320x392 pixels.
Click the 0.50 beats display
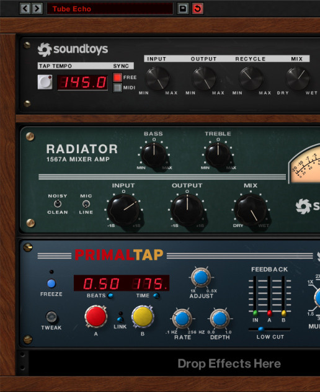101,283
